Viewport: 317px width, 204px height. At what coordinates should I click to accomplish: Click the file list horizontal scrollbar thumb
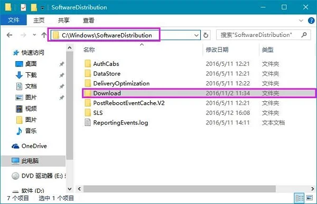[x=180, y=189]
